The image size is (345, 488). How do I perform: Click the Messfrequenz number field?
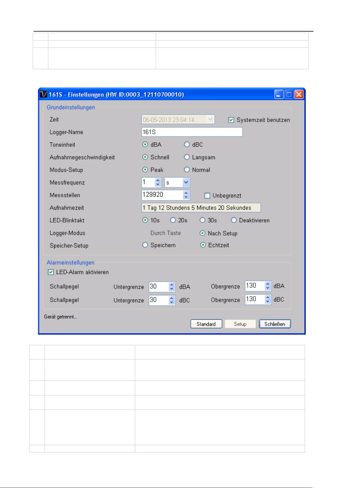point(148,182)
